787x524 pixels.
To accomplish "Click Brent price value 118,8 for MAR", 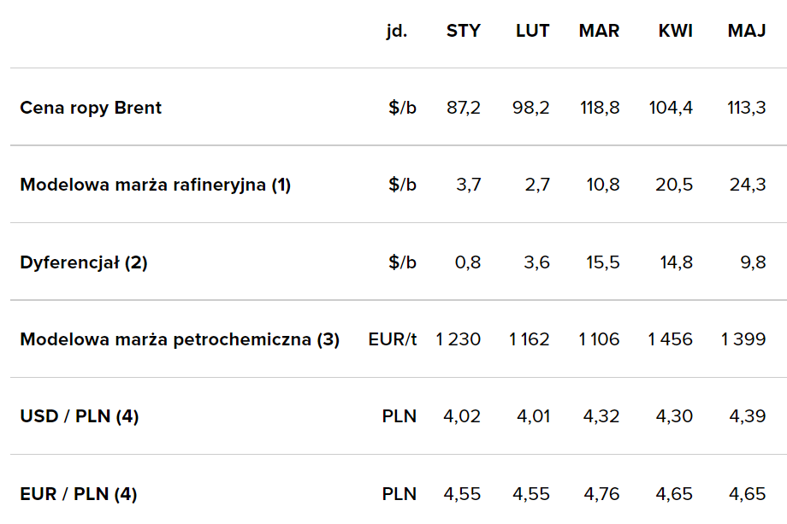I will [599, 108].
